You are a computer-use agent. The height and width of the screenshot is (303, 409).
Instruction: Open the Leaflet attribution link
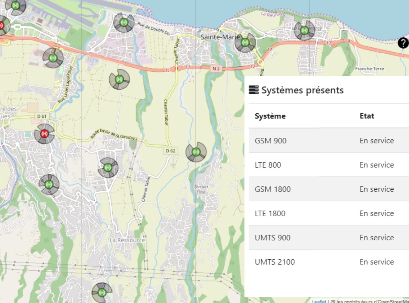pyautogui.click(x=318, y=301)
